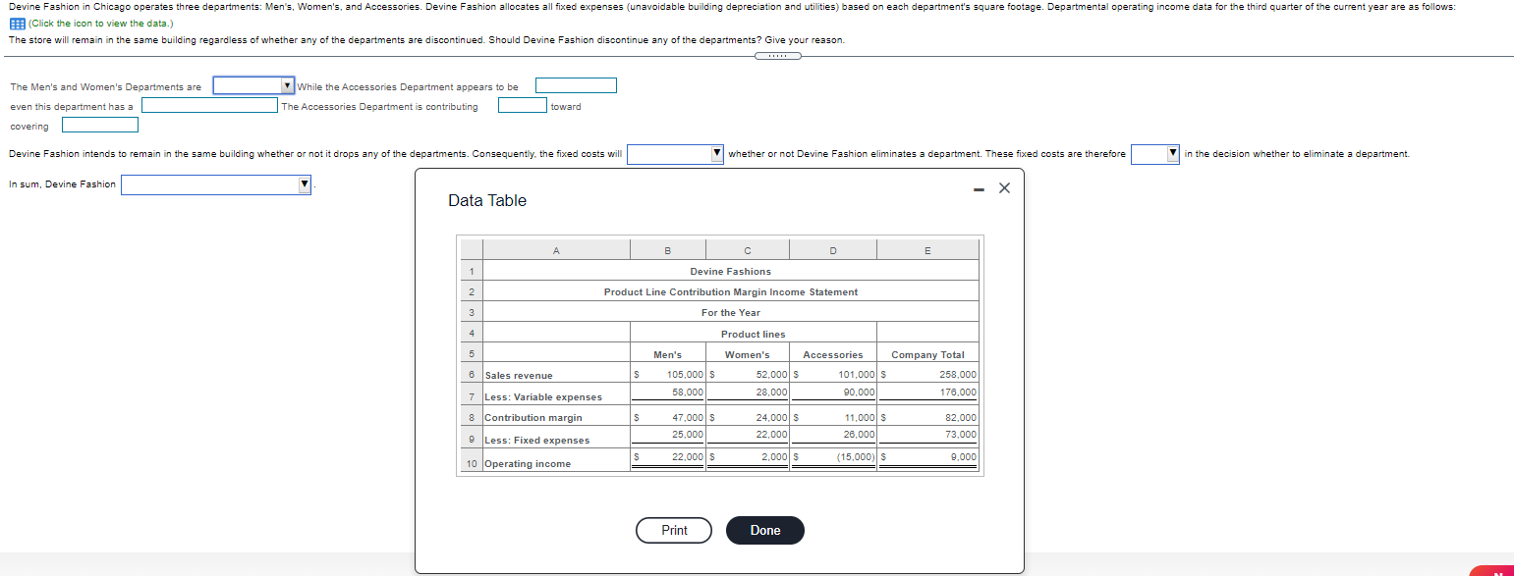Click Men's contribution margin 47,000 cell

coord(667,417)
